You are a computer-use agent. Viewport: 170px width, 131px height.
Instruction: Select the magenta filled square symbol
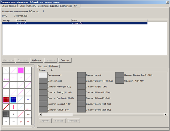tap(21, 70)
